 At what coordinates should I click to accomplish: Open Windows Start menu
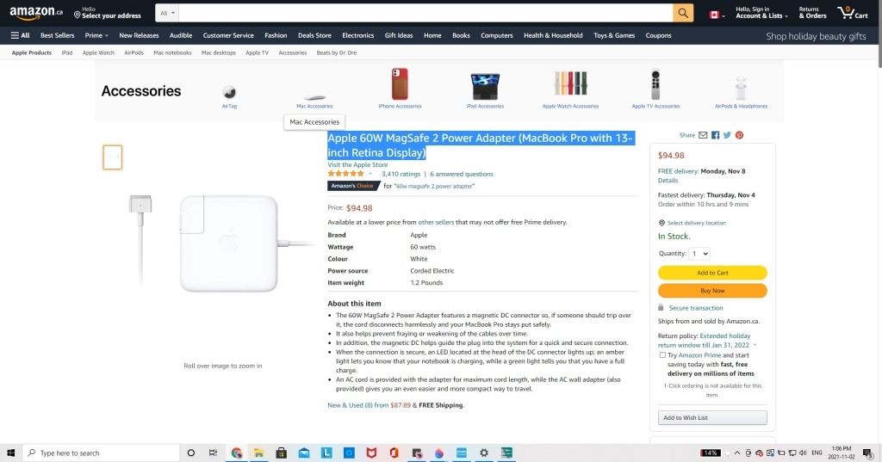click(x=10, y=453)
